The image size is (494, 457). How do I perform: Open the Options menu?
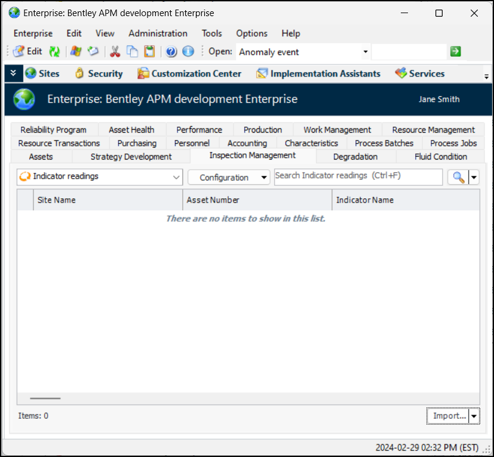[x=251, y=33]
